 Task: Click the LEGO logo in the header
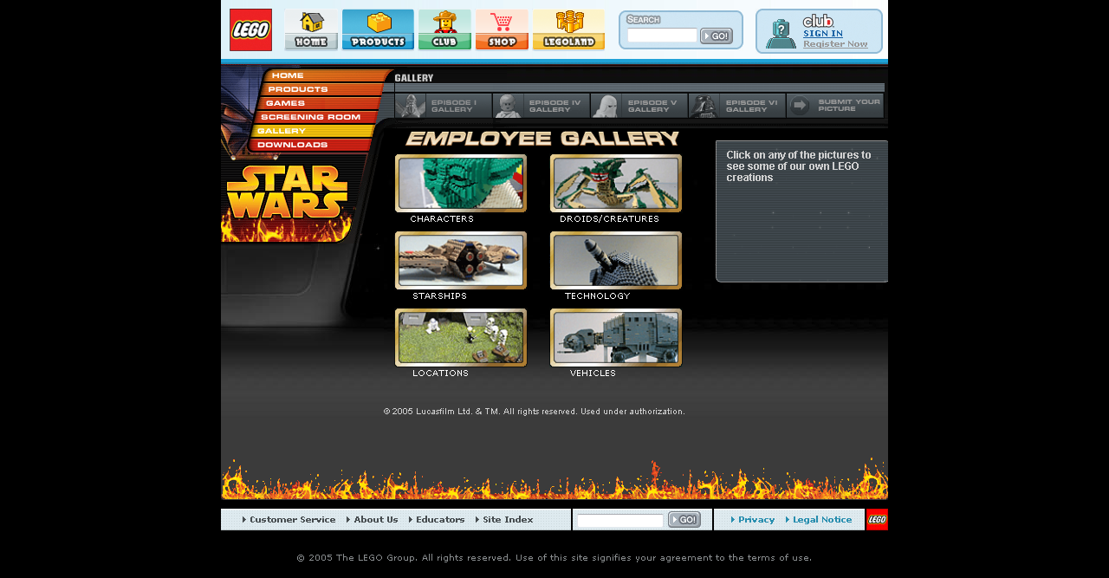coord(250,29)
